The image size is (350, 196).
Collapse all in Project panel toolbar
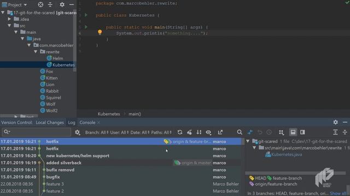click(50, 4)
